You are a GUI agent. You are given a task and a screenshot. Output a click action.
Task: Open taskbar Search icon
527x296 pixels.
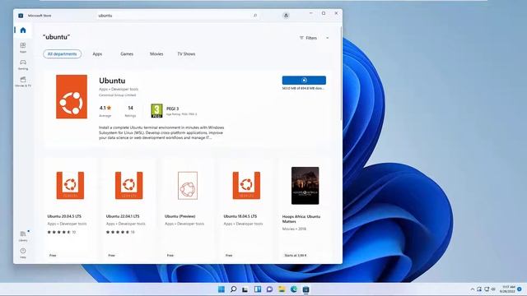pos(233,289)
